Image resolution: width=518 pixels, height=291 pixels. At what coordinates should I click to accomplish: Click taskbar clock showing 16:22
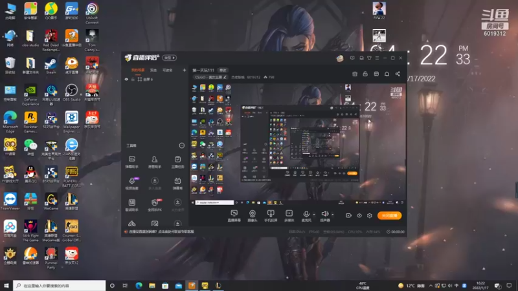tap(480, 285)
